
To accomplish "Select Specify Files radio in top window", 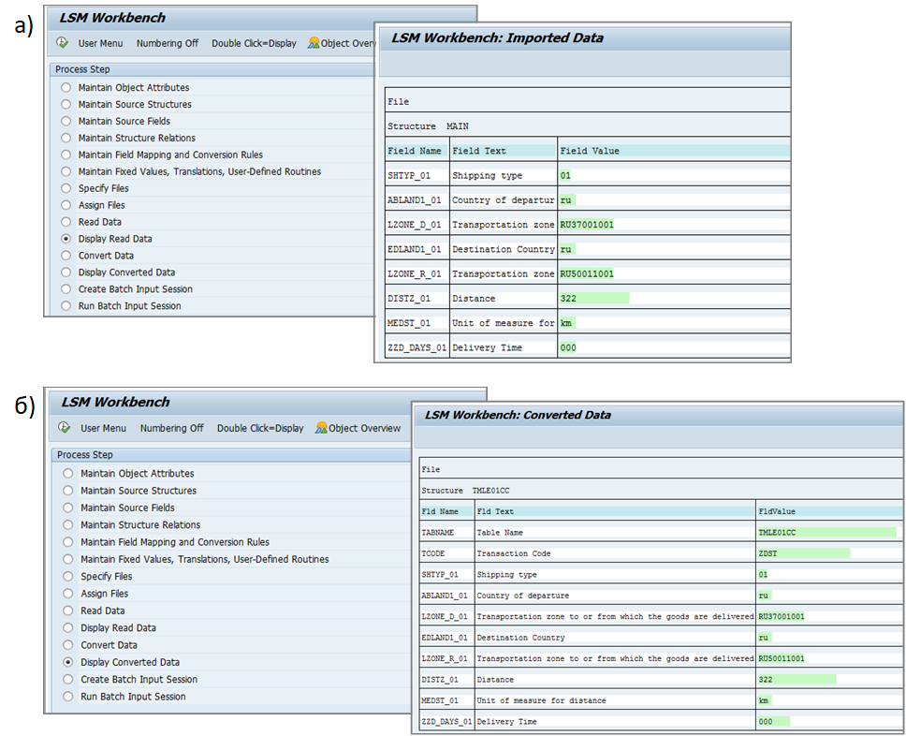I will (66, 188).
